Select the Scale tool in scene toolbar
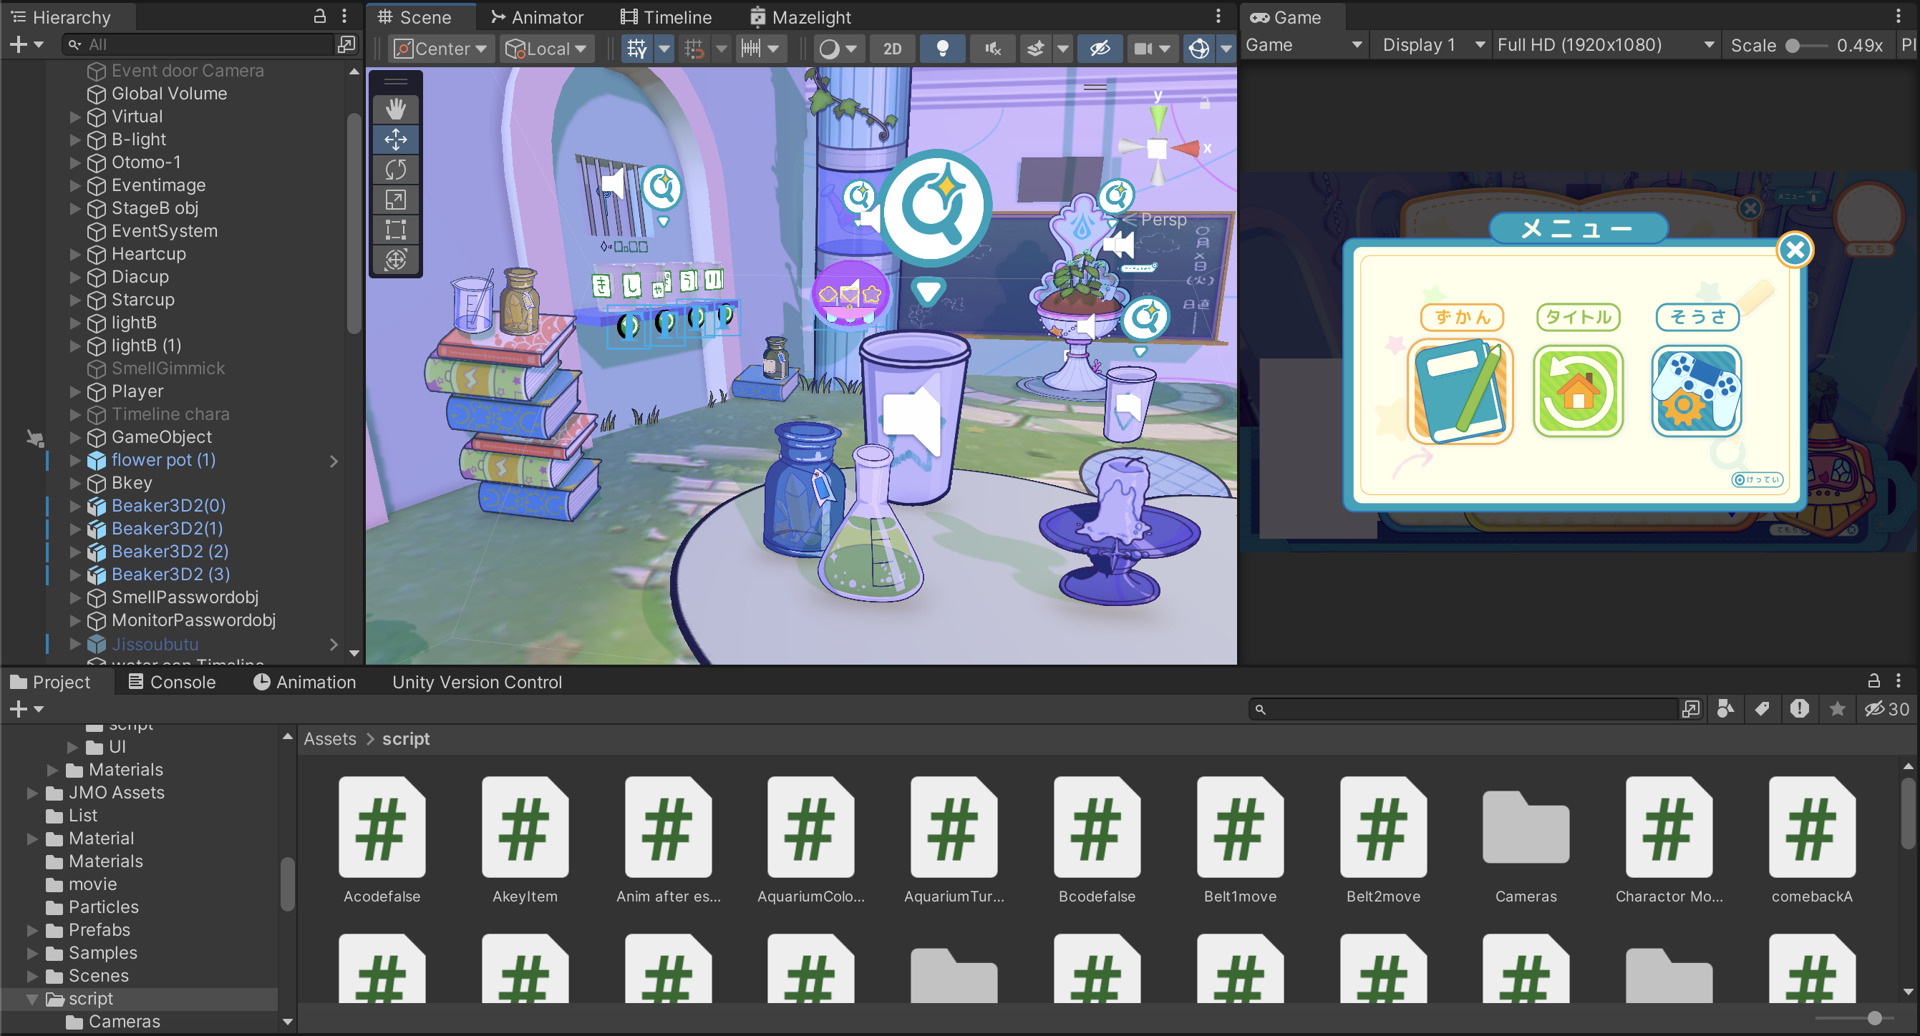 pyautogui.click(x=396, y=200)
